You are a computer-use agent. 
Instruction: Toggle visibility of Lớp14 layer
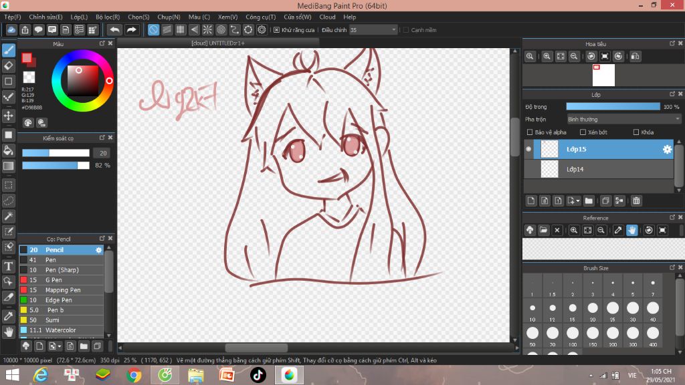[528, 169]
